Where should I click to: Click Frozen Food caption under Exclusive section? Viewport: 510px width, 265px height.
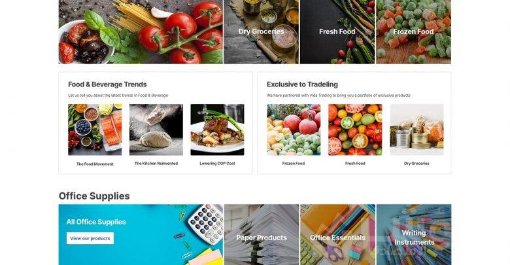point(294,164)
